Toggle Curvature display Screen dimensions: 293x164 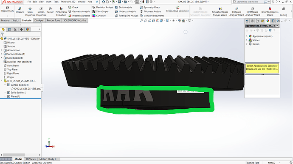[99, 16]
